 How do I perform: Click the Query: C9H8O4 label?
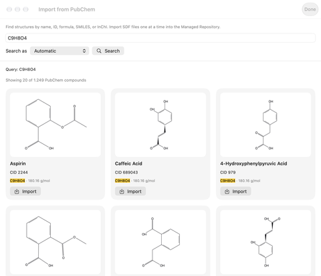(21, 70)
